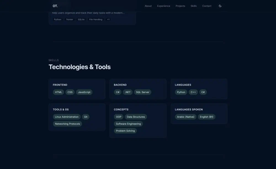Navigate to the About section
Screen dimensions: 276x169
click(148, 6)
